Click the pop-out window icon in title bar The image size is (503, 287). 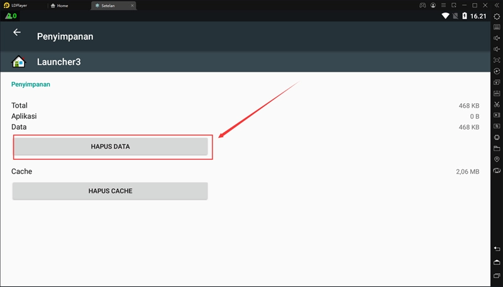pos(453,5)
